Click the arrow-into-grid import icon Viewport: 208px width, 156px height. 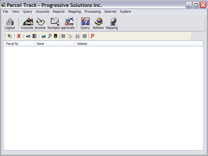coord(28,36)
